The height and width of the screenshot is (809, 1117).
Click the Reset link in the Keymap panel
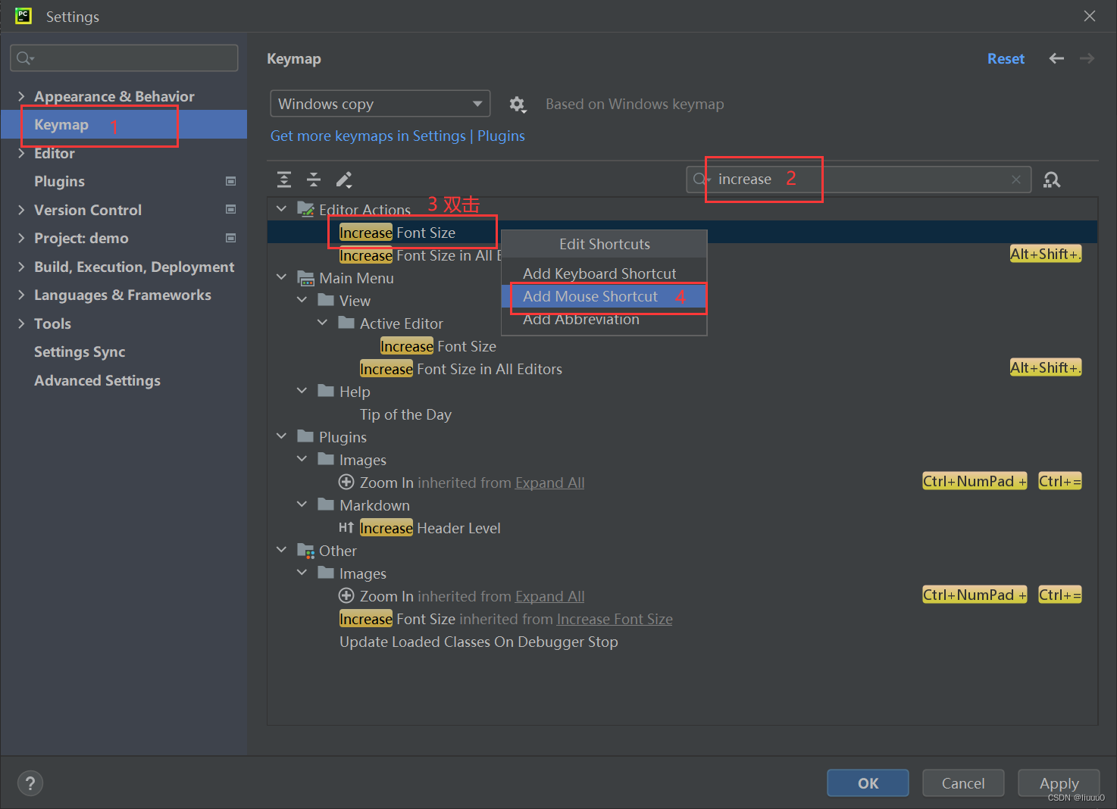pyautogui.click(x=1006, y=58)
